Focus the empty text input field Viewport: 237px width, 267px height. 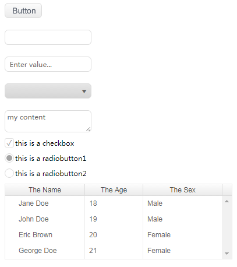click(x=48, y=37)
